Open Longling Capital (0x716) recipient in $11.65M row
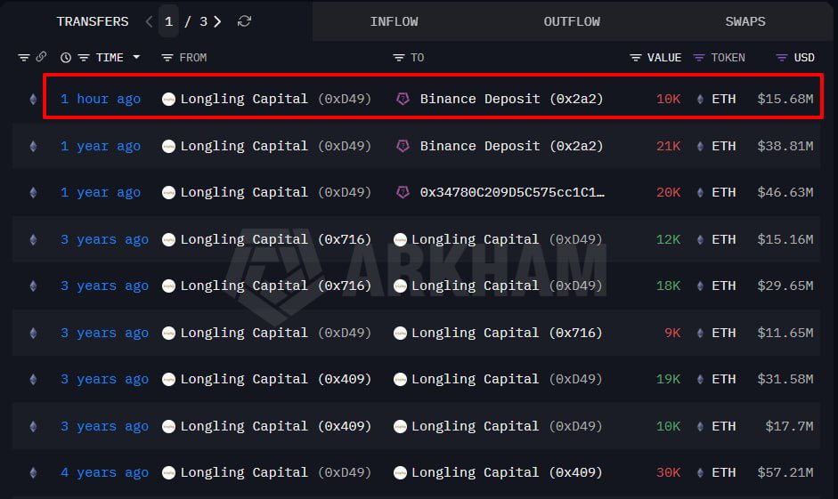 (507, 333)
